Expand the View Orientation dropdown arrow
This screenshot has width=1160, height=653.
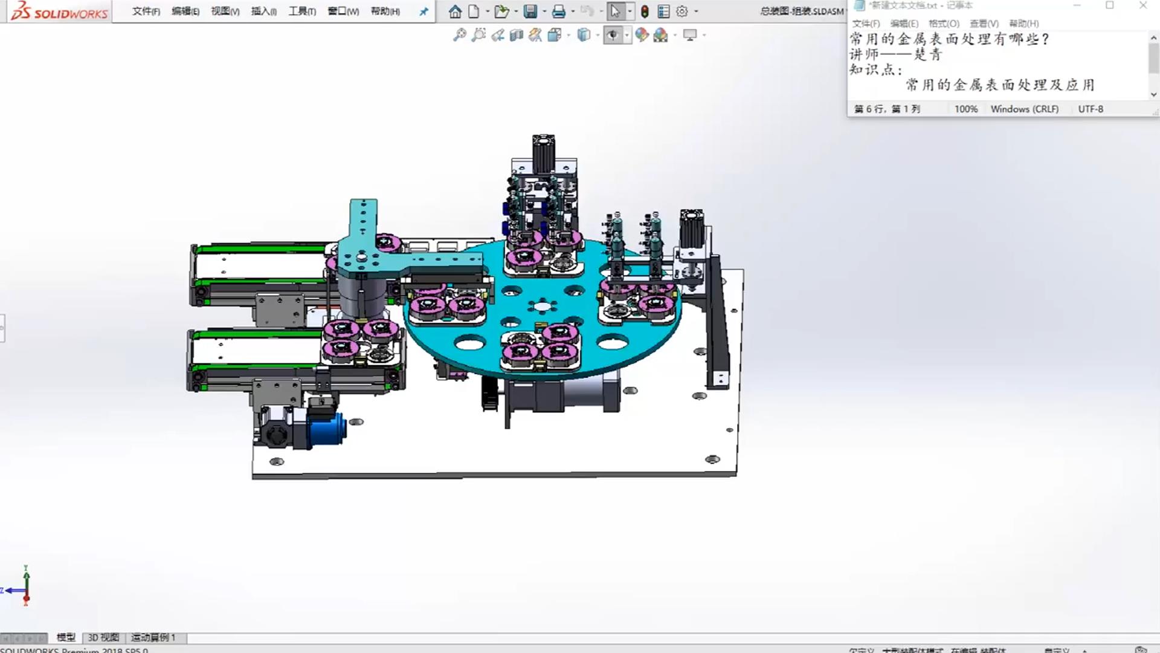pos(569,35)
